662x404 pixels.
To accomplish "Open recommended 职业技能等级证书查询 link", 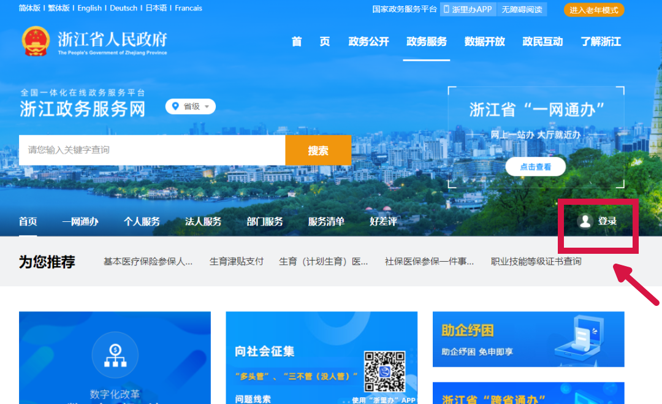I will pyautogui.click(x=536, y=261).
